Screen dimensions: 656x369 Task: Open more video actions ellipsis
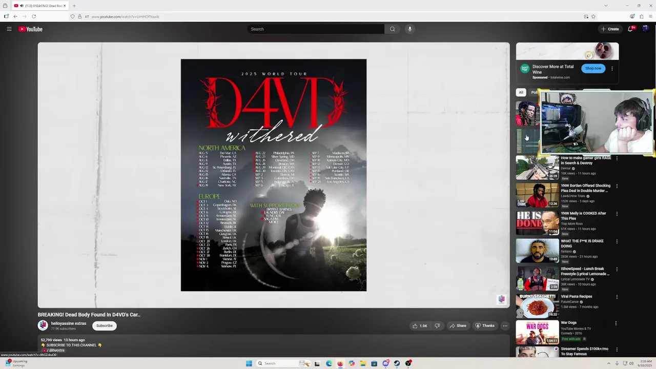point(505,325)
